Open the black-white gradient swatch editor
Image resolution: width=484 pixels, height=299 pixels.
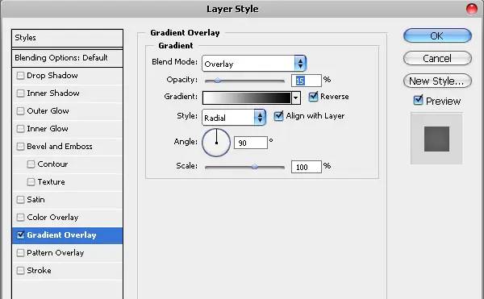click(247, 98)
